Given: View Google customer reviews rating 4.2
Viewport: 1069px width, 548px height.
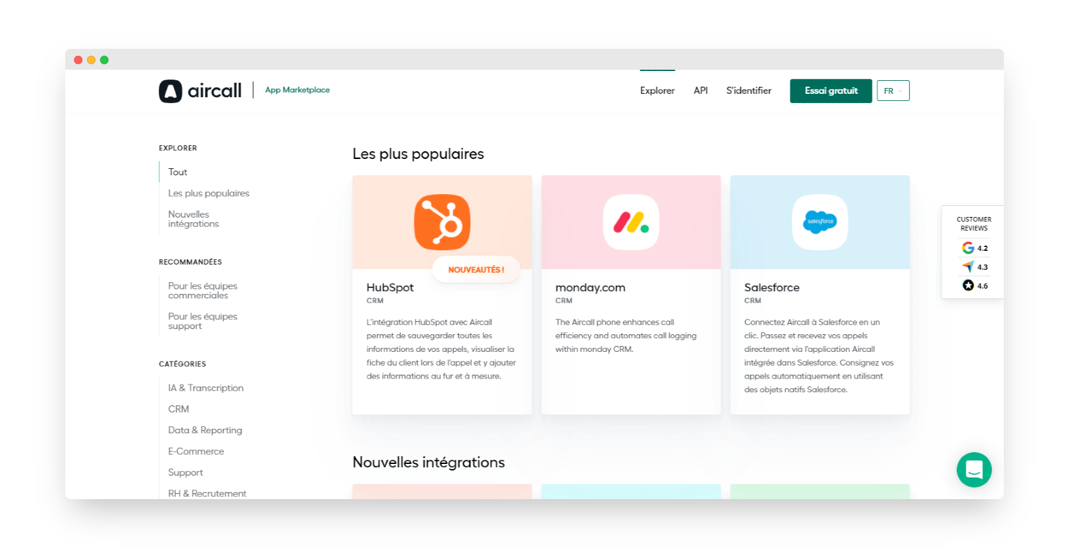Looking at the screenshot, I should click(974, 248).
